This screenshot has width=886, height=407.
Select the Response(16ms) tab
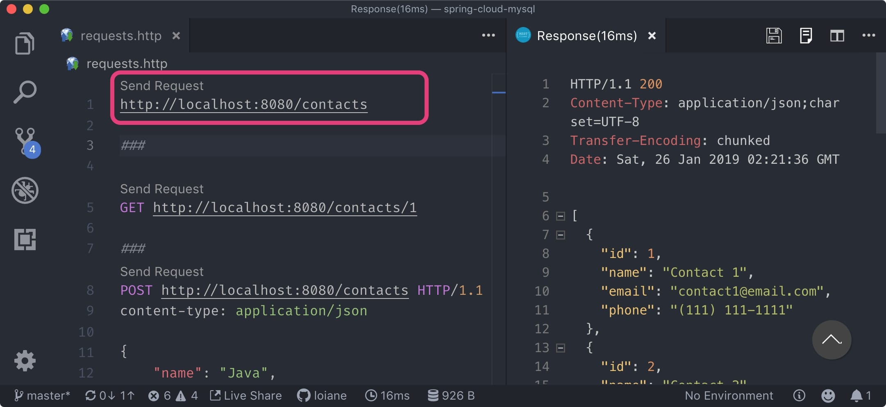(586, 36)
